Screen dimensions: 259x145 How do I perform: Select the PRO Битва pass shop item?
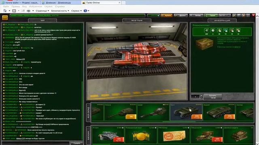174,135
